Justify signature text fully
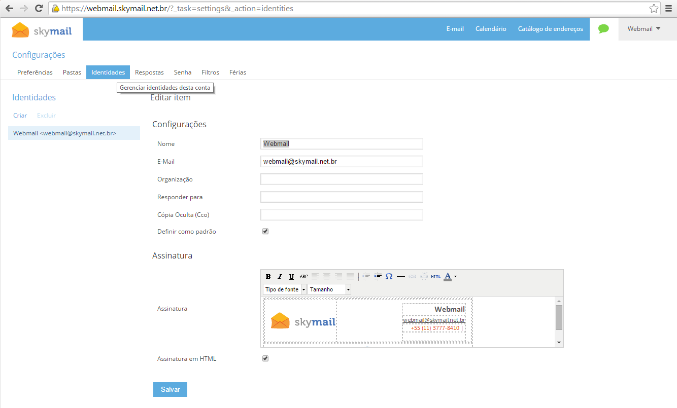The image size is (677, 408). point(350,277)
